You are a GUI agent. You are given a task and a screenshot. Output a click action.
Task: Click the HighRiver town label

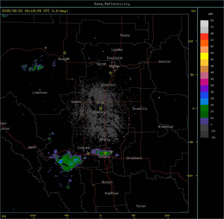point(112,193)
